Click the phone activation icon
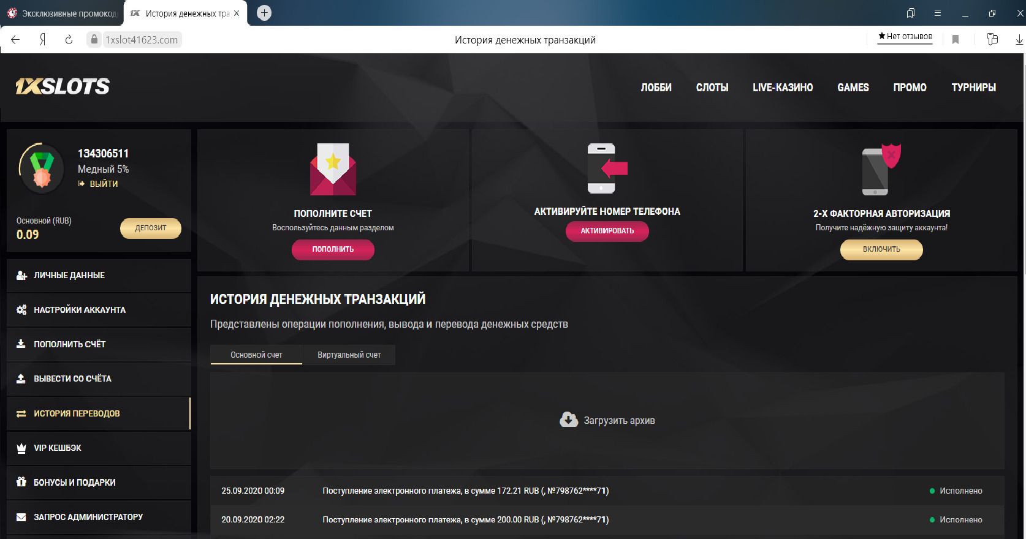 607,168
